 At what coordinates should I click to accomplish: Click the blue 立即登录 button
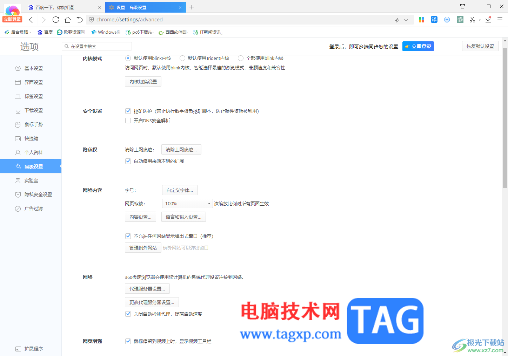click(x=418, y=46)
